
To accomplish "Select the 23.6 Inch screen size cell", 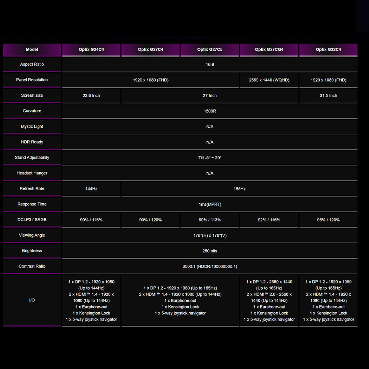I will (x=91, y=96).
